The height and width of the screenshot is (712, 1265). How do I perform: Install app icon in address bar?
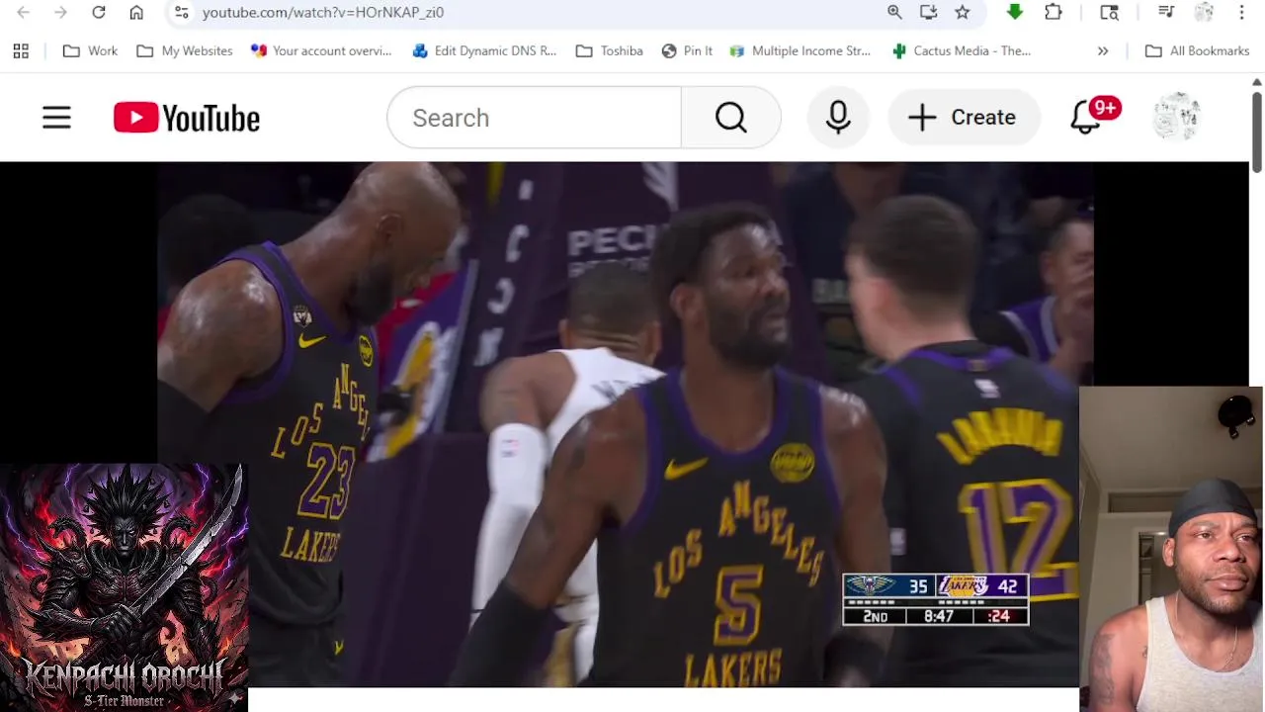[928, 13]
